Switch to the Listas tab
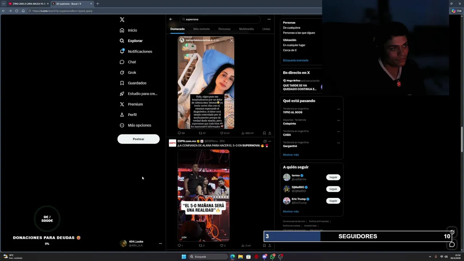 [266, 29]
